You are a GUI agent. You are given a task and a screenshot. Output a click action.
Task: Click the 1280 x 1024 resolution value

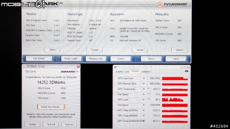[x=95, y=21]
